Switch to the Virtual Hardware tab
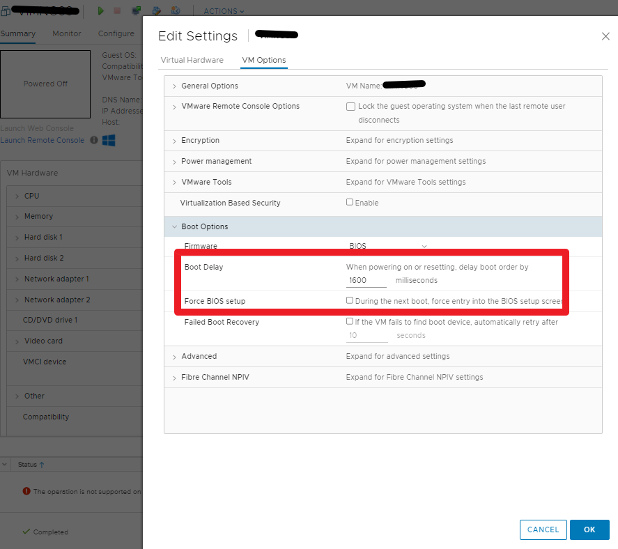 (x=192, y=60)
